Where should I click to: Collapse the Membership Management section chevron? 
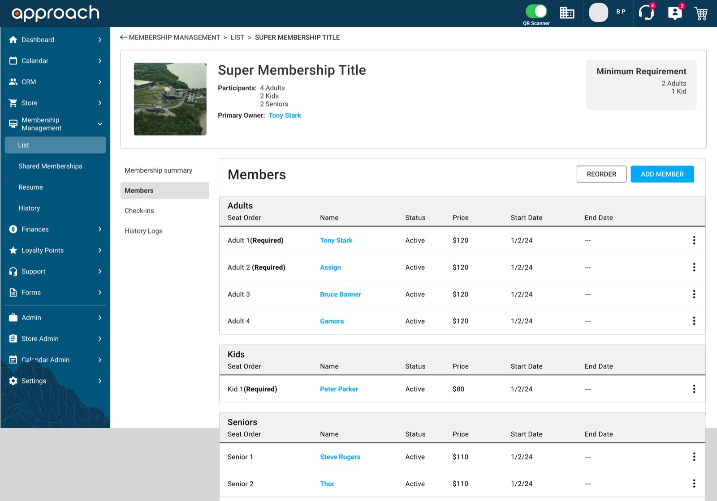click(100, 124)
